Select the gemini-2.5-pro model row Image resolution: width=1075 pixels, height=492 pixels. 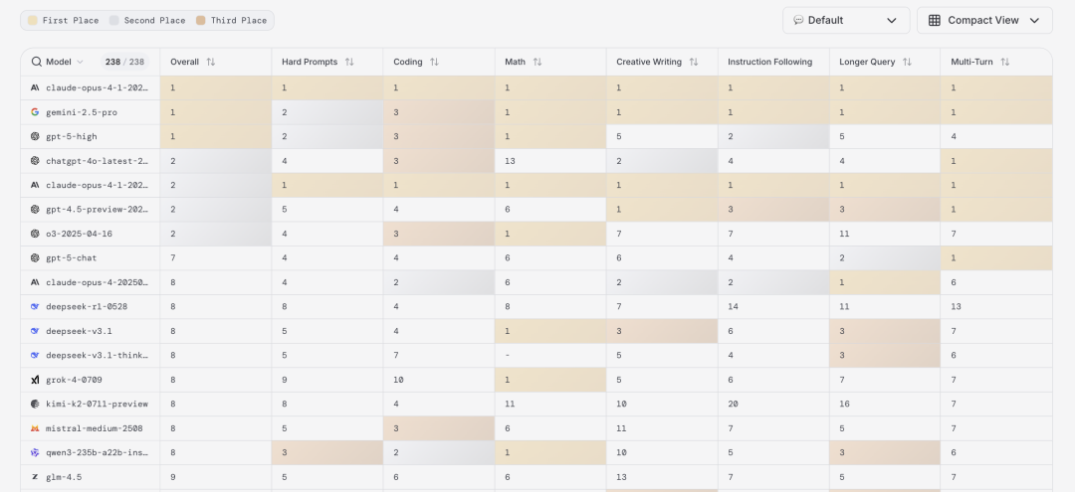click(82, 112)
